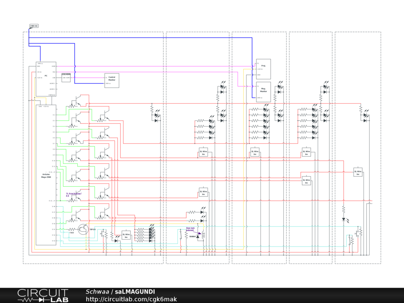Click the TIP120 transistor symbol
Viewport: 404px width, 303px height.
coord(83,229)
